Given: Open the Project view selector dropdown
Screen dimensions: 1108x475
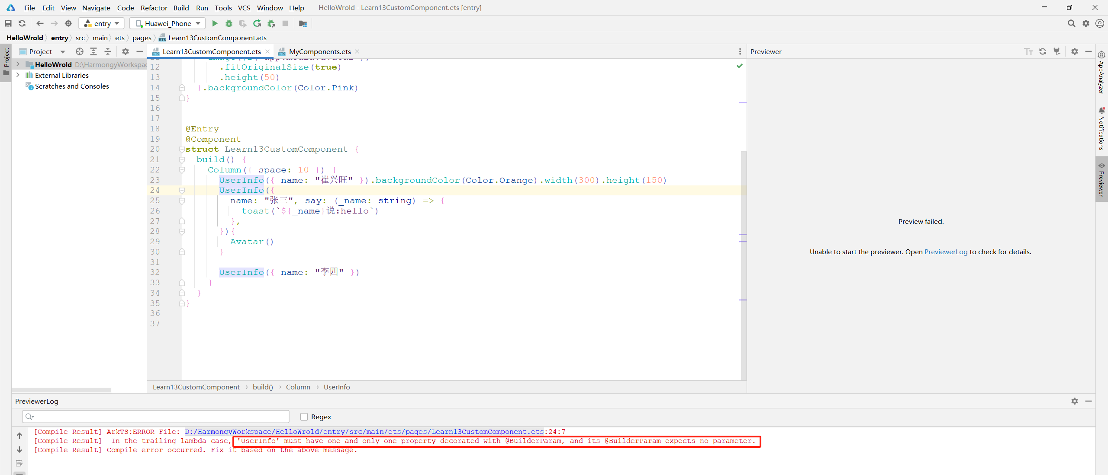Looking at the screenshot, I should (x=43, y=51).
